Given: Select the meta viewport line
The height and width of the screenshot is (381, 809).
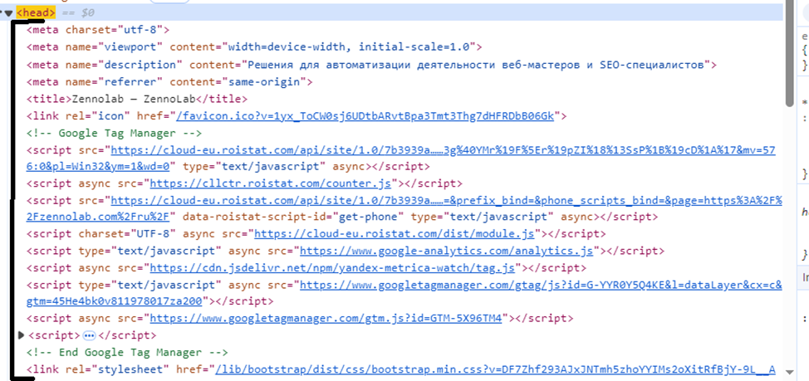Looking at the screenshot, I should coord(254,47).
